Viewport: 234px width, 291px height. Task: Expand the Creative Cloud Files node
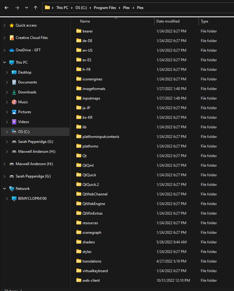point(4,38)
